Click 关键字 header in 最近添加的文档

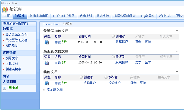pyautogui.click(x=140, y=36)
